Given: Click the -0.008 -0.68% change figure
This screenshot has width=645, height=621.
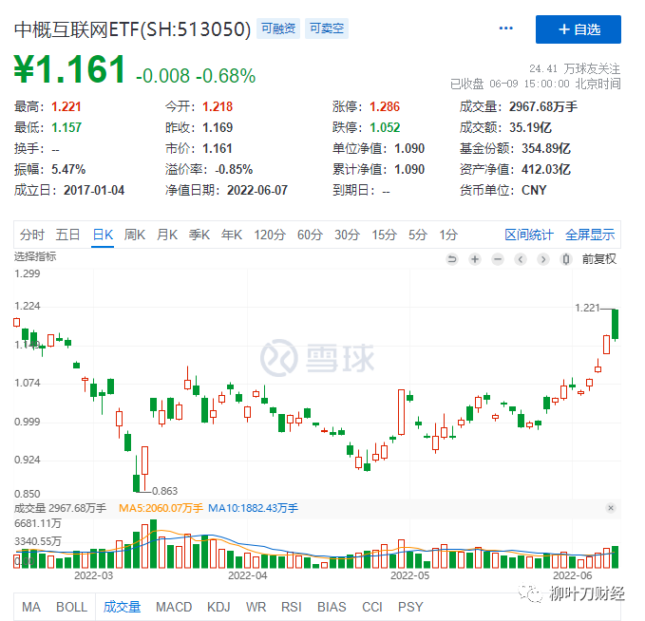Looking at the screenshot, I should coord(196,76).
